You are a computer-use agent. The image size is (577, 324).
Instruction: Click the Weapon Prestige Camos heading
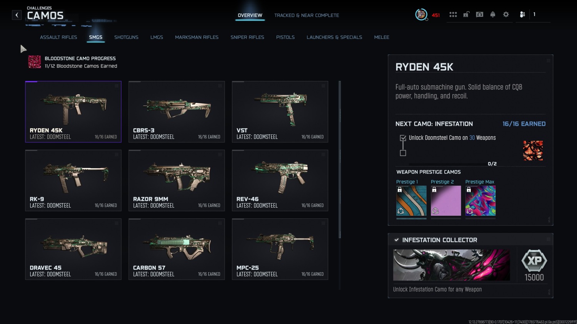429,172
